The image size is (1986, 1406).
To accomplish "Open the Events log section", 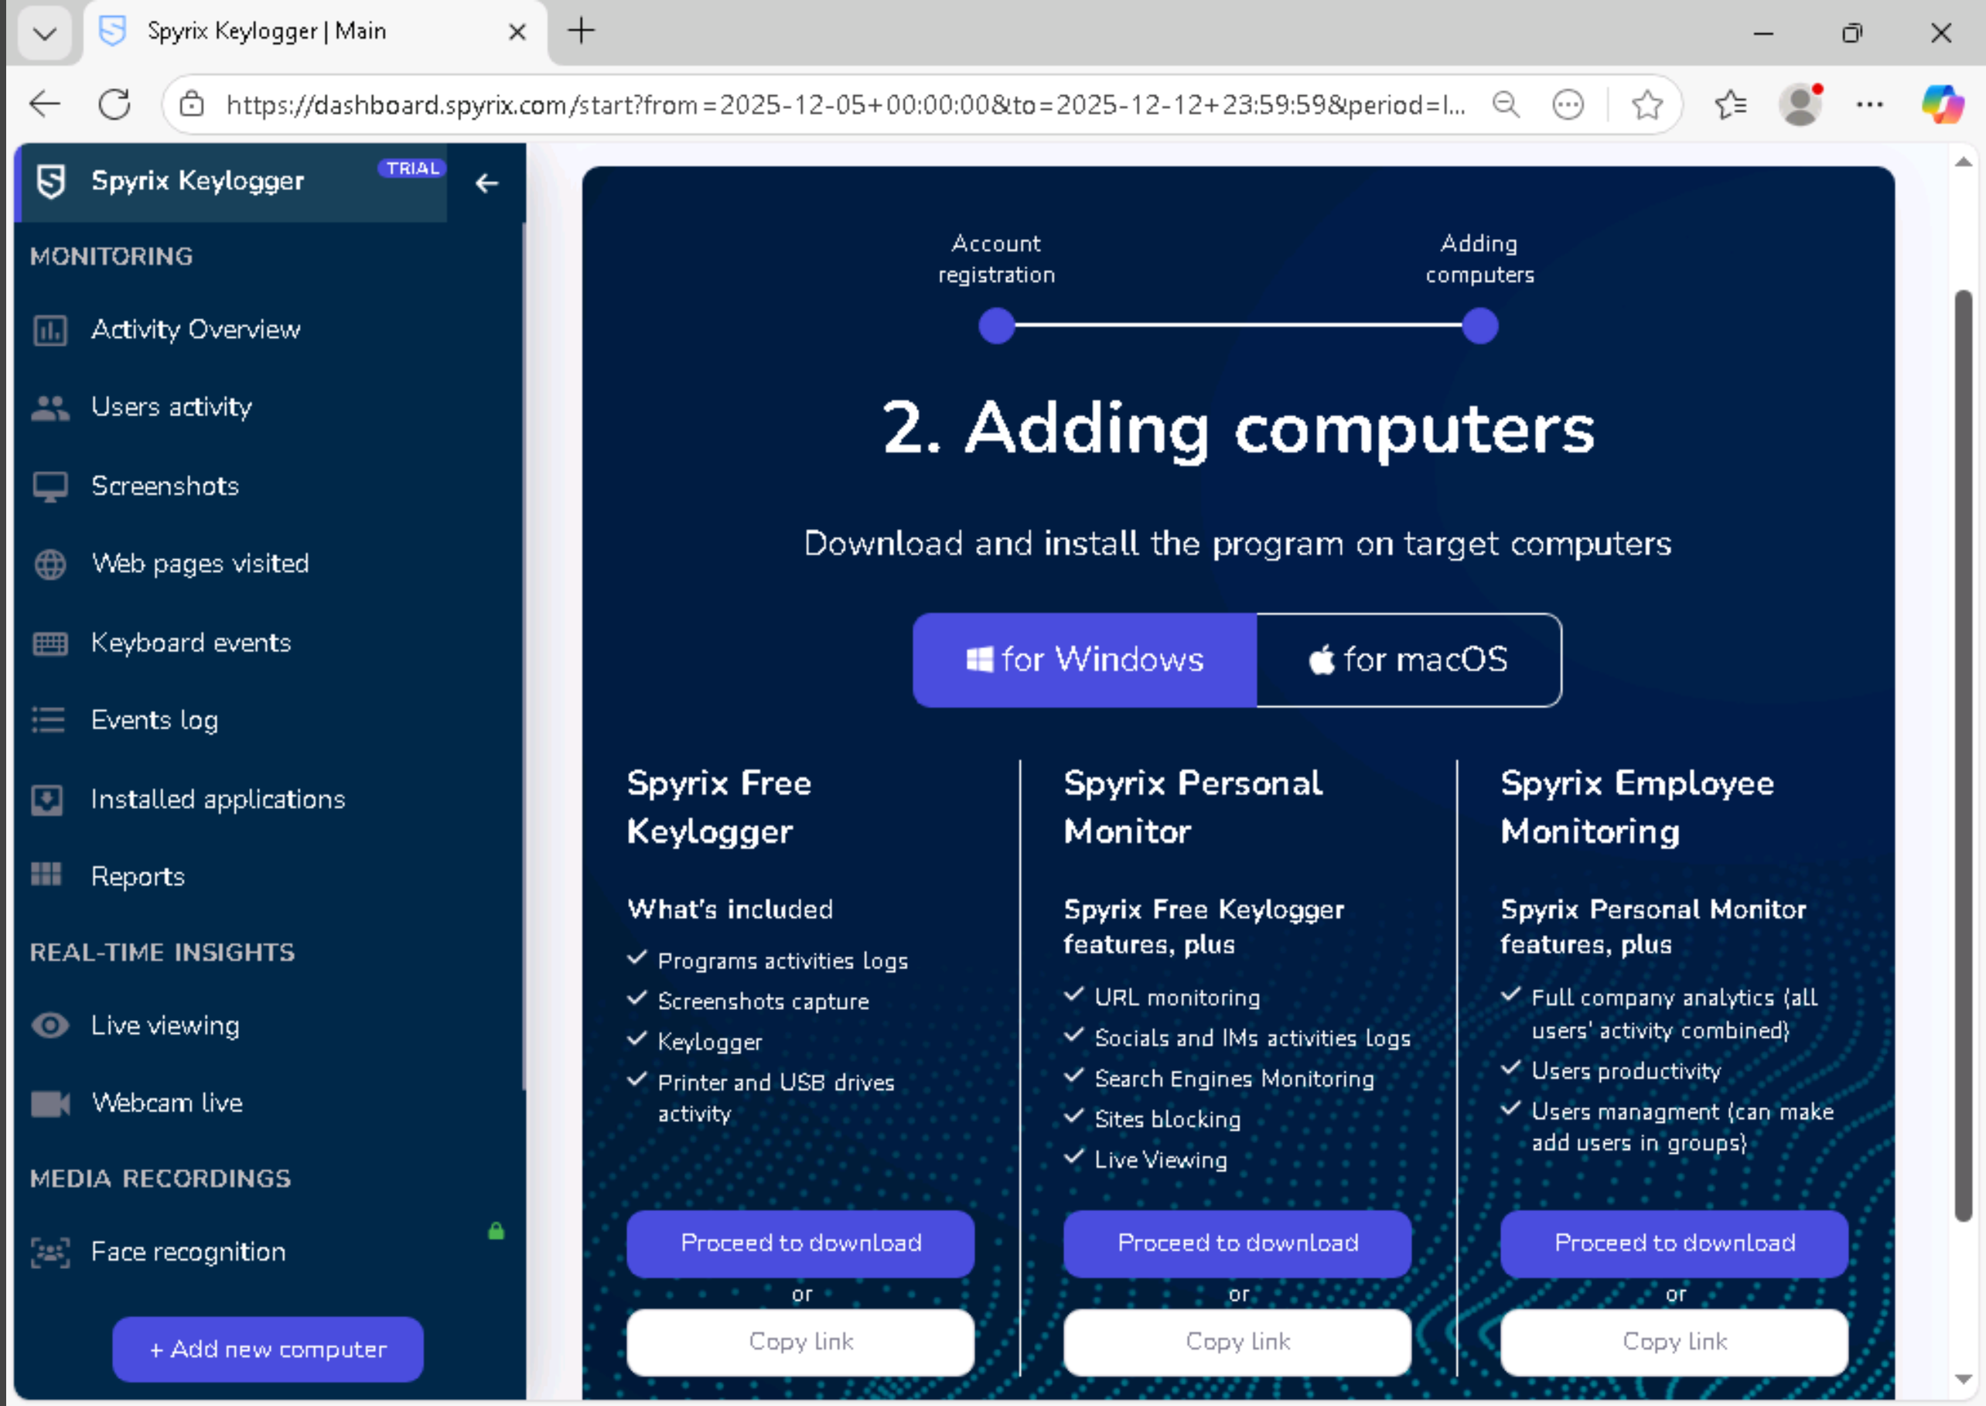I will [x=154, y=720].
